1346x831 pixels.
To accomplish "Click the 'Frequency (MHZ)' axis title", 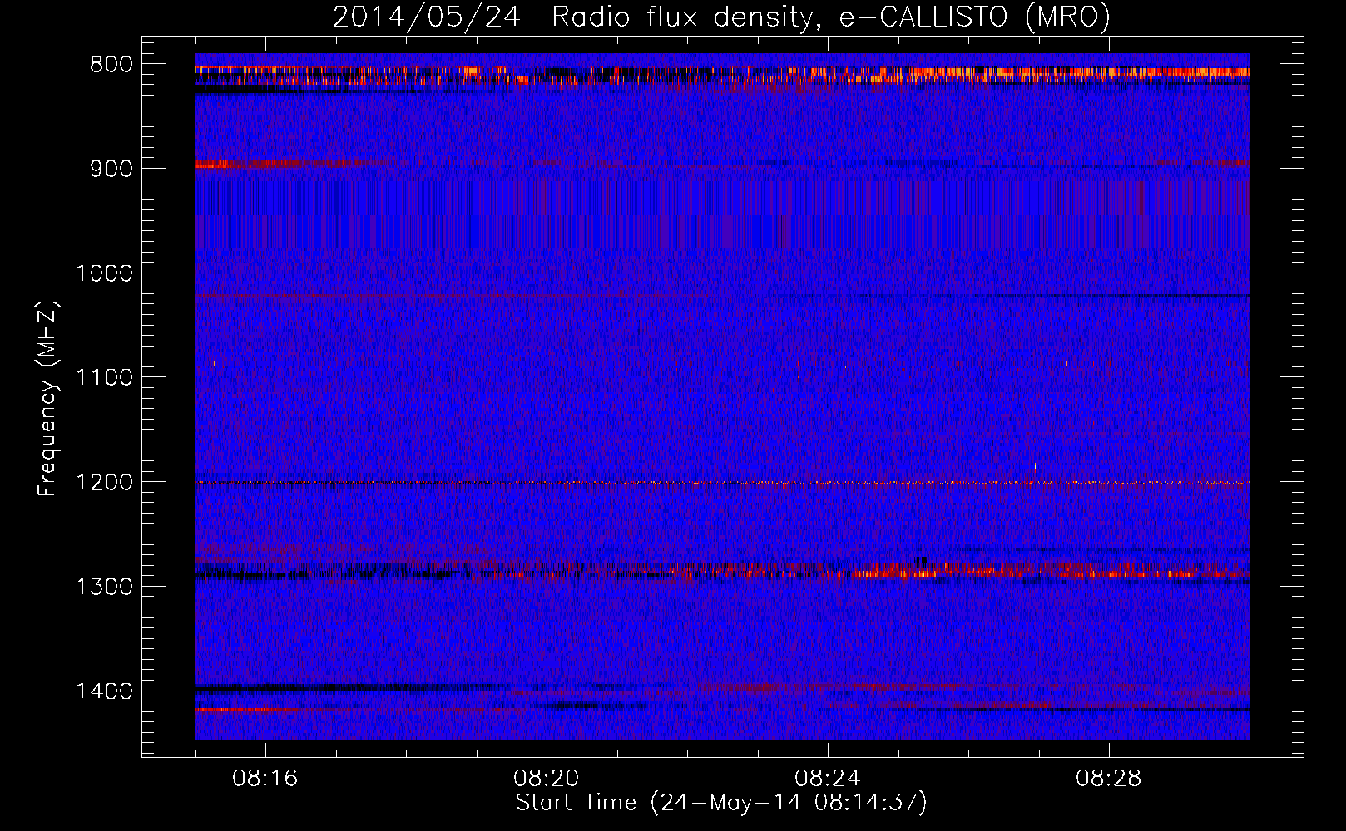I will click(48, 398).
